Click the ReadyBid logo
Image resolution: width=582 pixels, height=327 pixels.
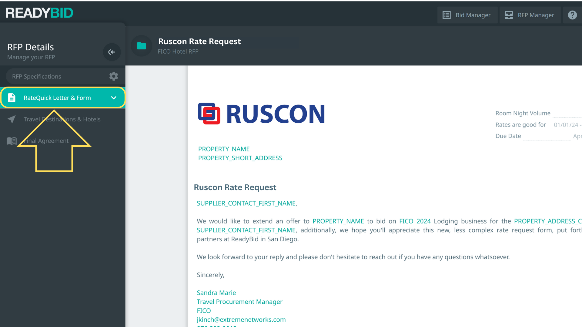point(39,13)
